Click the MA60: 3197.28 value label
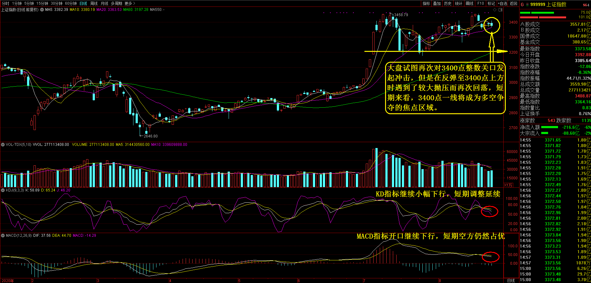 coord(136,10)
